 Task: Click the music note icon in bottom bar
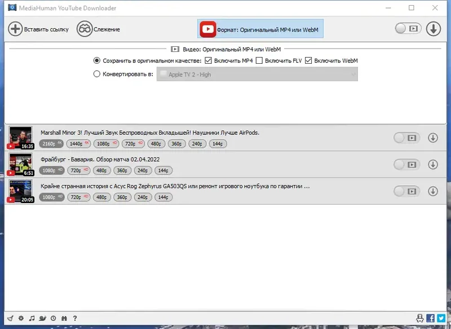pos(32,318)
